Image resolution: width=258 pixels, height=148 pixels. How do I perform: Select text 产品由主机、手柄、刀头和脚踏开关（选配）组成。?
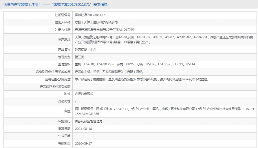tap(109, 72)
